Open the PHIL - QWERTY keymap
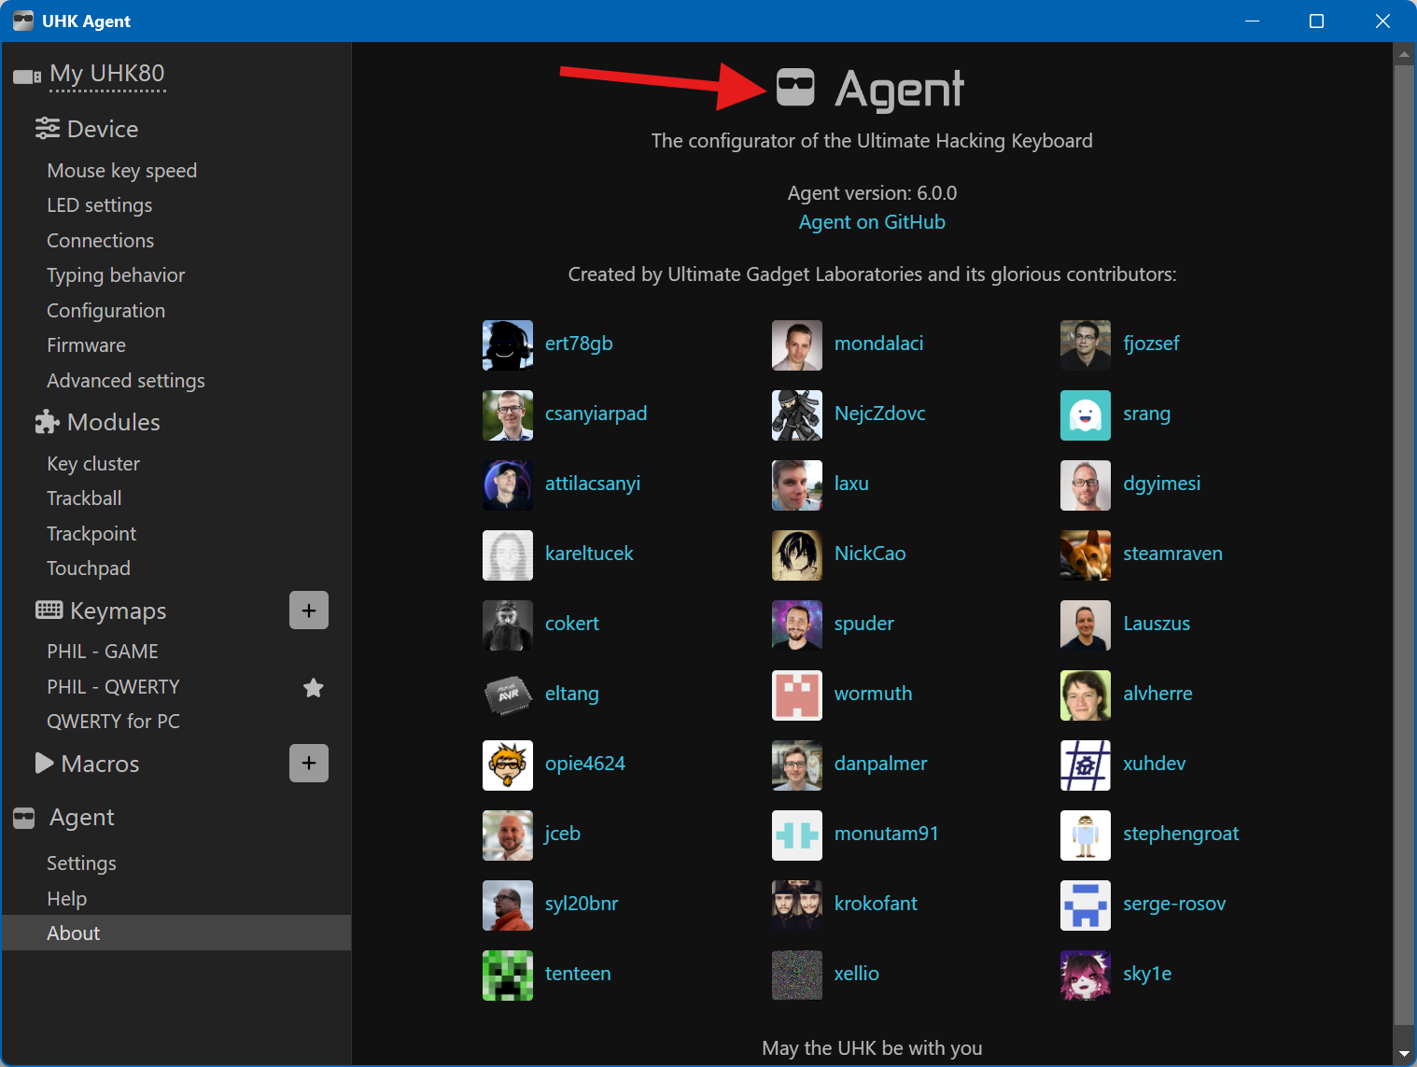 click(113, 687)
